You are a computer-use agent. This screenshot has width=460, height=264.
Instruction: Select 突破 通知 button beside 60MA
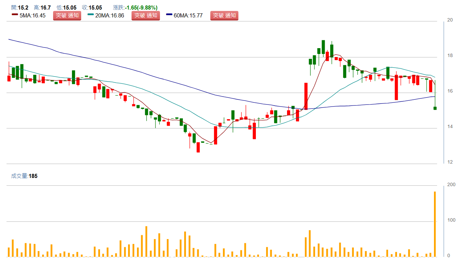(224, 15)
